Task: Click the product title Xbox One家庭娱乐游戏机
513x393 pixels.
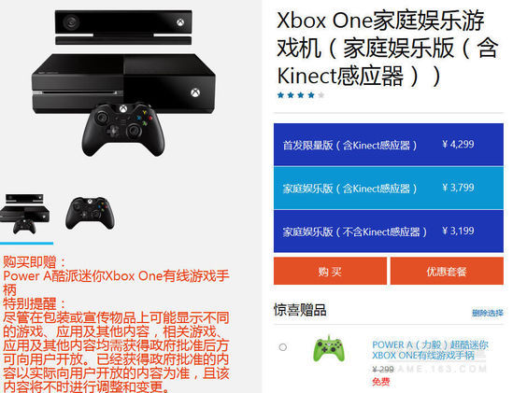Action: point(388,49)
